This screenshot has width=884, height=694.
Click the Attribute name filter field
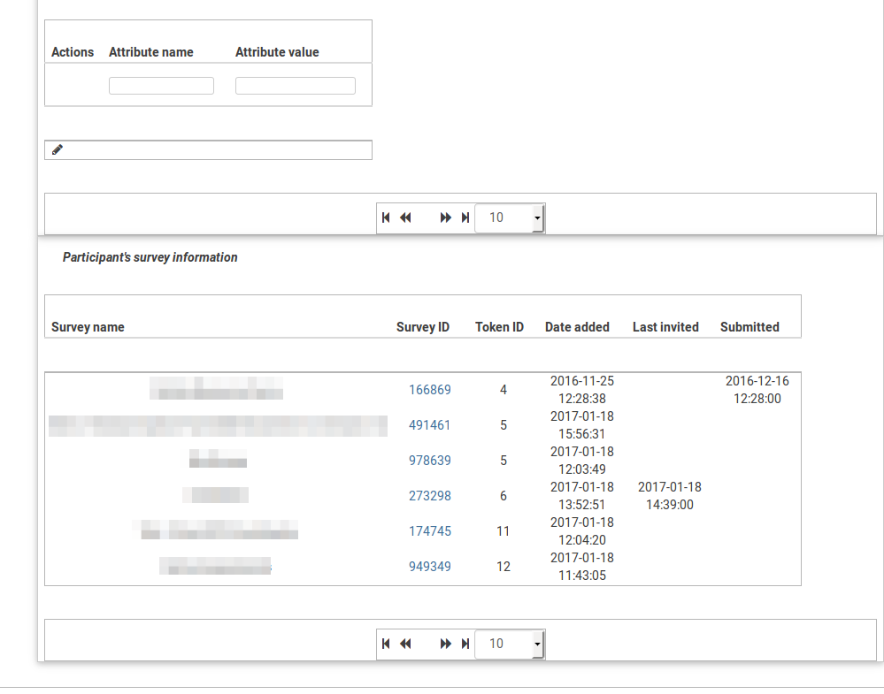coord(161,86)
